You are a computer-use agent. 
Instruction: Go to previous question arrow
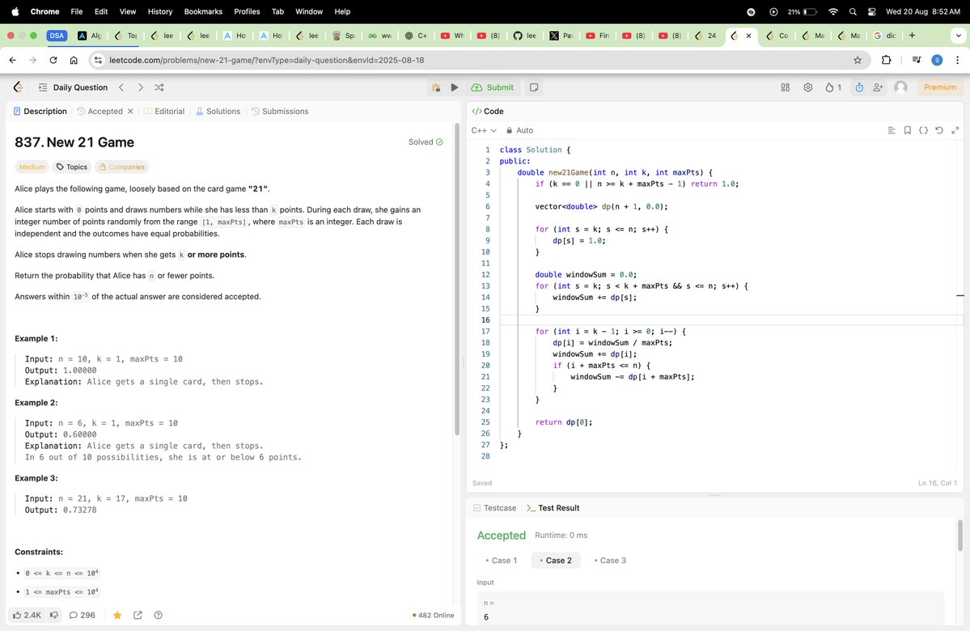[x=121, y=87]
